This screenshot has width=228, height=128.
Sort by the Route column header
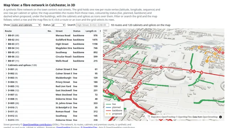coord(25,31)
